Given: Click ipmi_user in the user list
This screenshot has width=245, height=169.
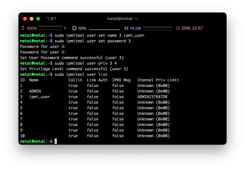Looking at the screenshot, I should tap(39, 97).
